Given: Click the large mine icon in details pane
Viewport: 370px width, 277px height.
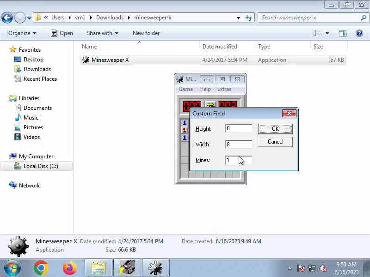Looking at the screenshot, I should (x=18, y=246).
